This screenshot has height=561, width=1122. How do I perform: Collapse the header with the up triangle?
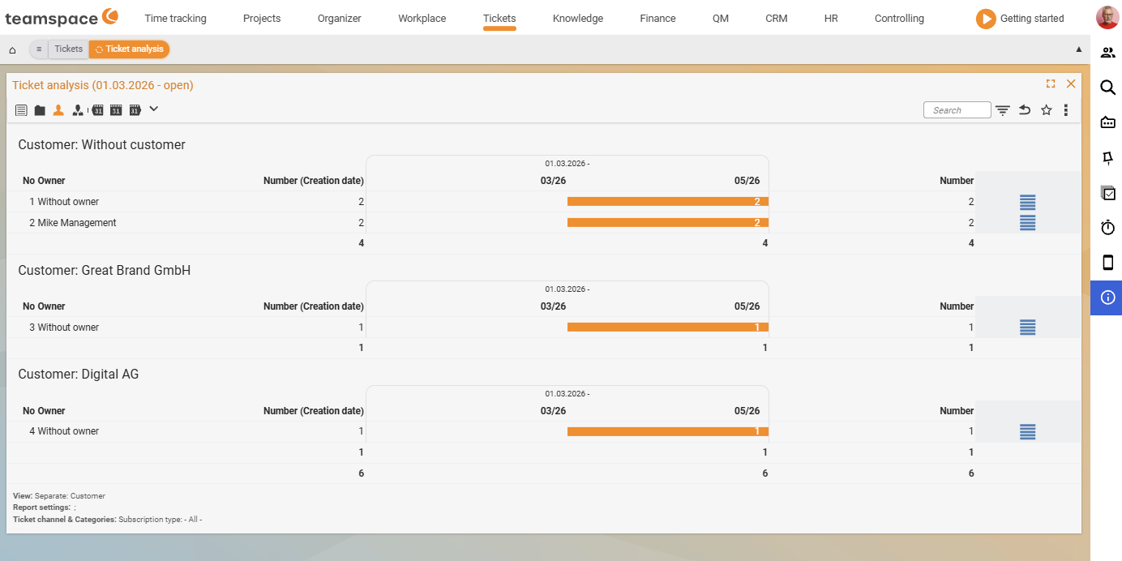click(1079, 49)
